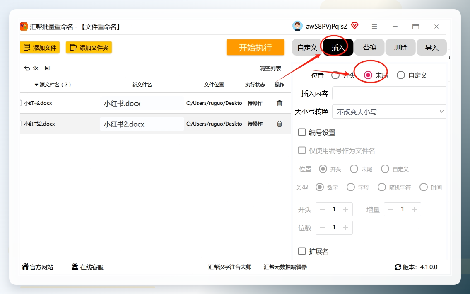Open the 大小写转换 dropdown
470x294 pixels.
tap(389, 112)
